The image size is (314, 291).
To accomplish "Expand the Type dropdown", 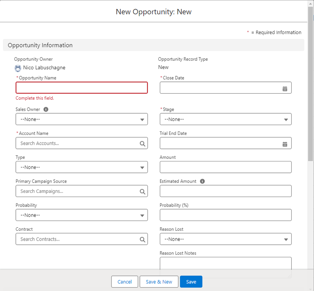I will coord(82,167).
